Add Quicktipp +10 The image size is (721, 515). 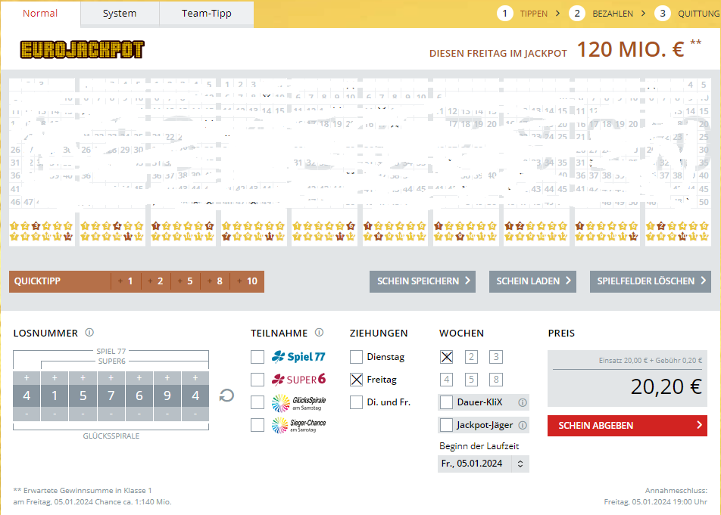click(247, 281)
